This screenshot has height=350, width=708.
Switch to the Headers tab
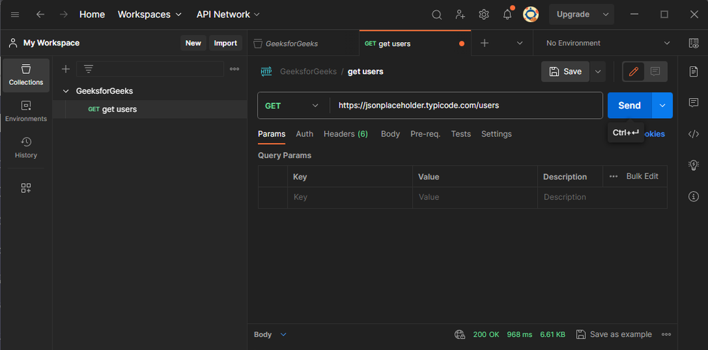(345, 134)
